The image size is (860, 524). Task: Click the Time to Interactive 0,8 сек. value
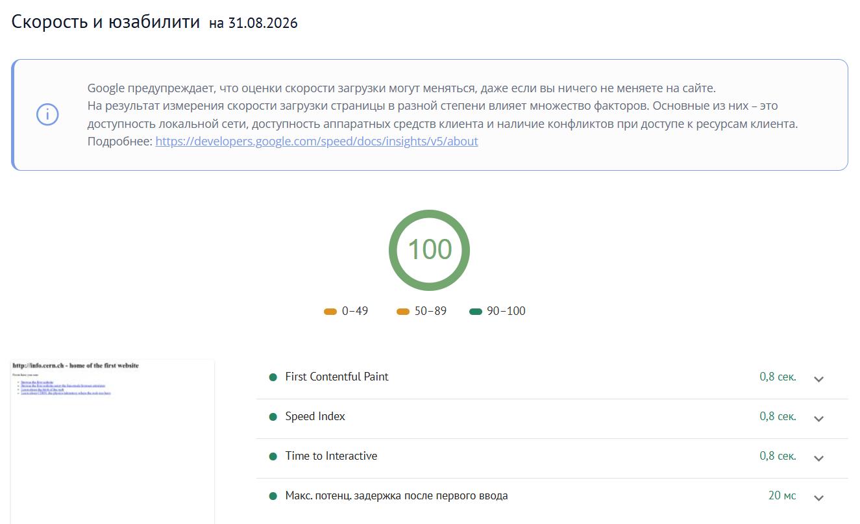click(778, 456)
